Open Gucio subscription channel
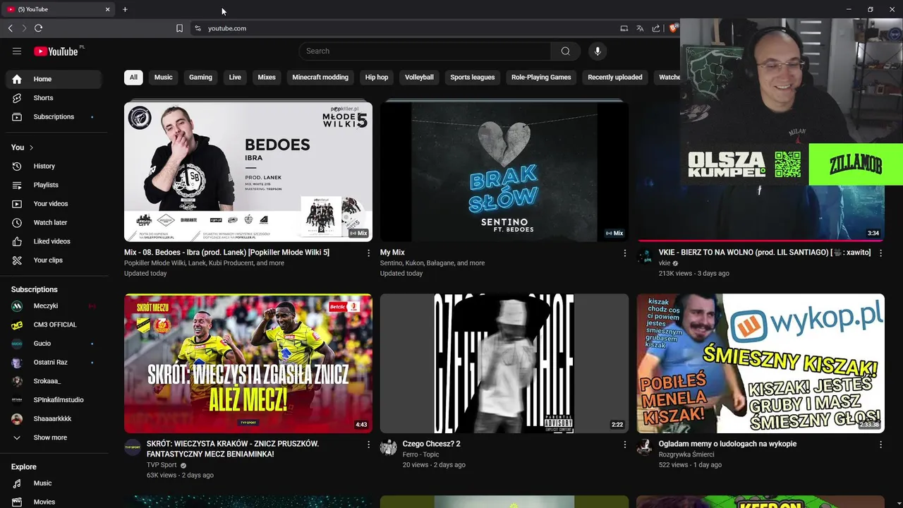Image resolution: width=903 pixels, height=508 pixels. pyautogui.click(x=54, y=344)
